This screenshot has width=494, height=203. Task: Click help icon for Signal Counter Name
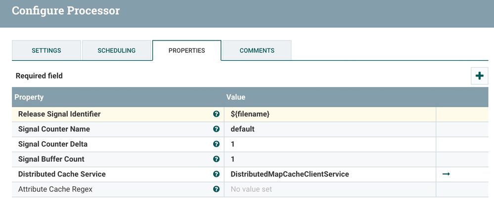coord(216,129)
